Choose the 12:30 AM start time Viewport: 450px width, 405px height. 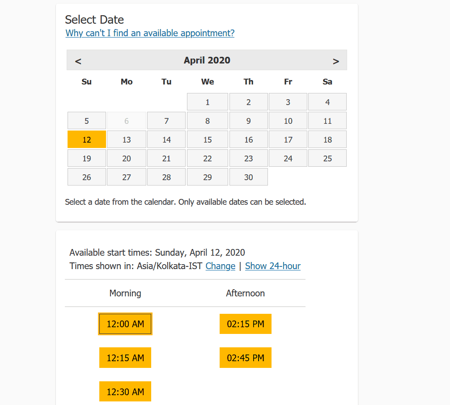pyautogui.click(x=125, y=391)
